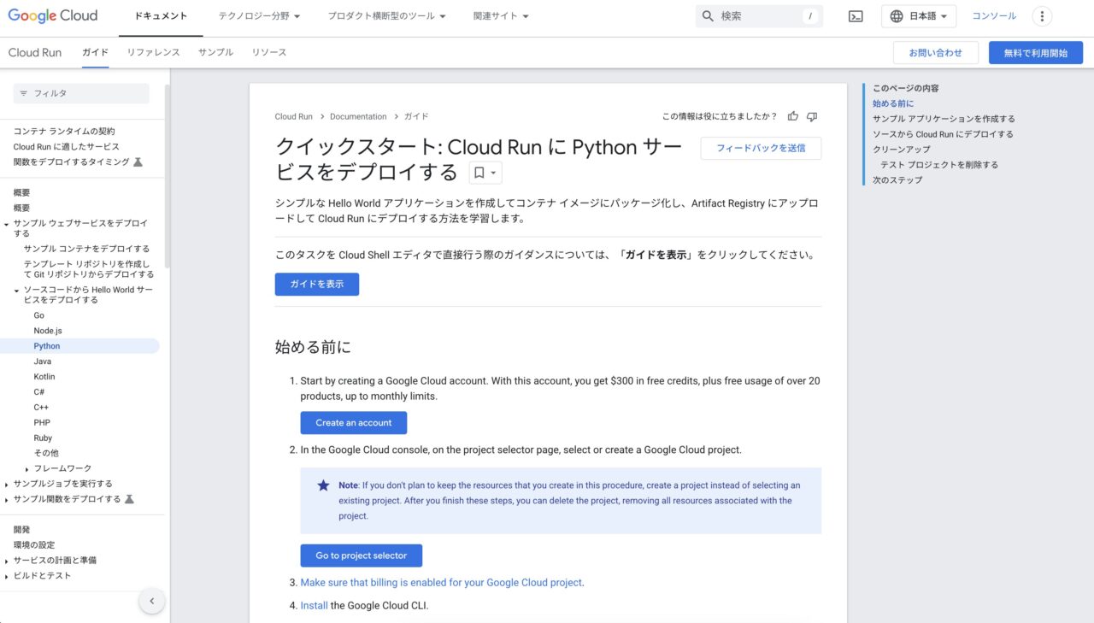
Task: Select the ドキュメント top tab
Action: 161,16
